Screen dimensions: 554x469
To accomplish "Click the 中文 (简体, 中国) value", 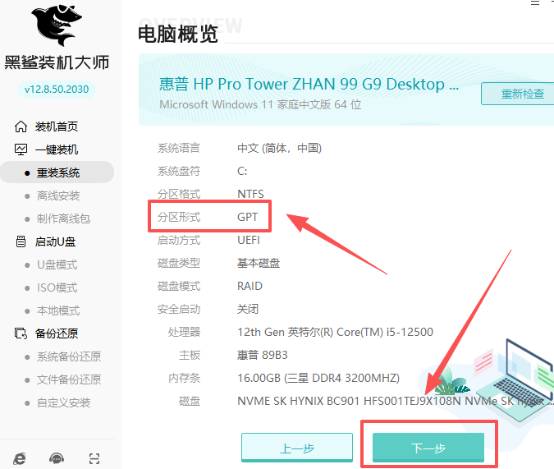I will (x=280, y=148).
